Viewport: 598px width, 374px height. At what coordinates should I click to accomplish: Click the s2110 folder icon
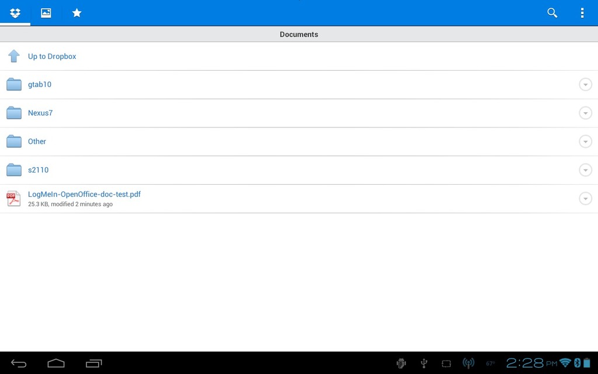coord(14,170)
